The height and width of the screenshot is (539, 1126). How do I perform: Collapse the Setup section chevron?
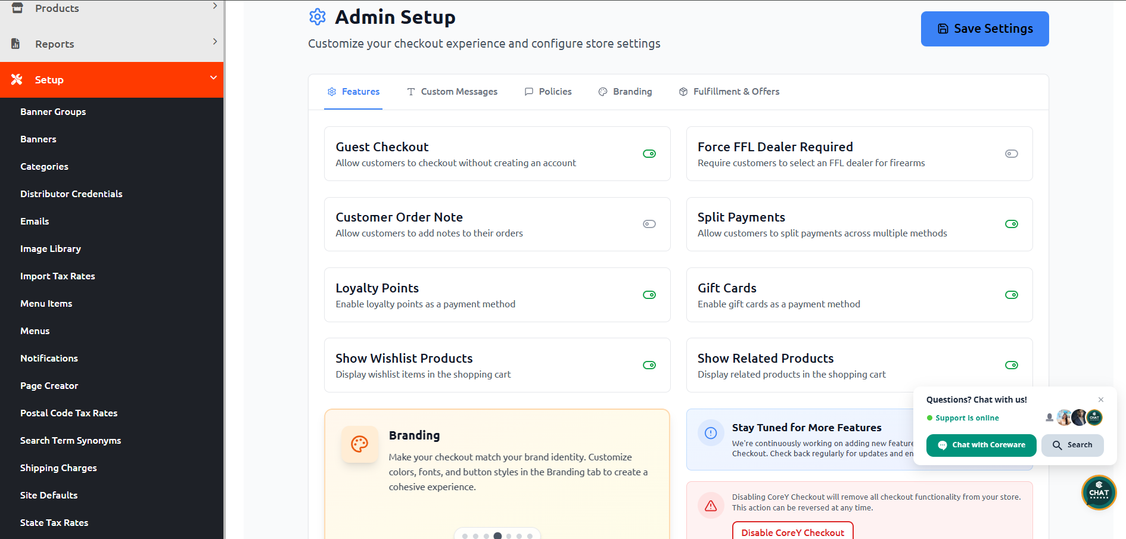[213, 78]
